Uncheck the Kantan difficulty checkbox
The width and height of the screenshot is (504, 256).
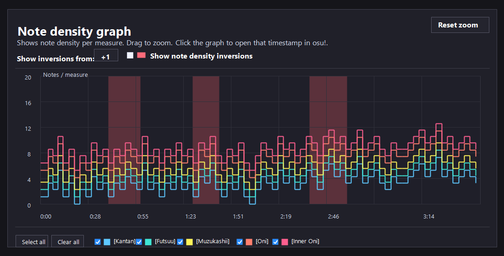pyautogui.click(x=98, y=242)
